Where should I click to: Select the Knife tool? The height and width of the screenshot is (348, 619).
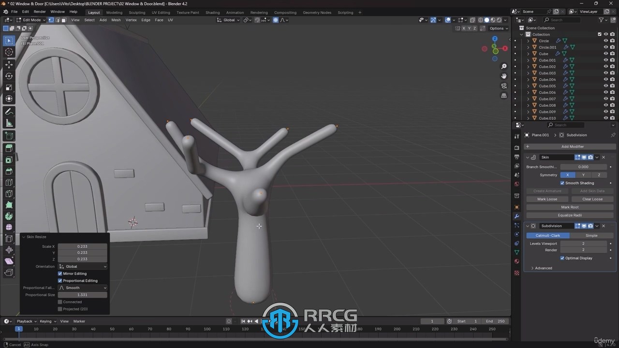click(x=9, y=194)
